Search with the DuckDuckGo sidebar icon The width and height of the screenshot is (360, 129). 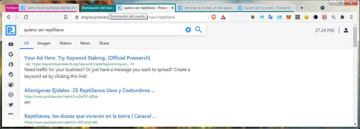(11, 64)
